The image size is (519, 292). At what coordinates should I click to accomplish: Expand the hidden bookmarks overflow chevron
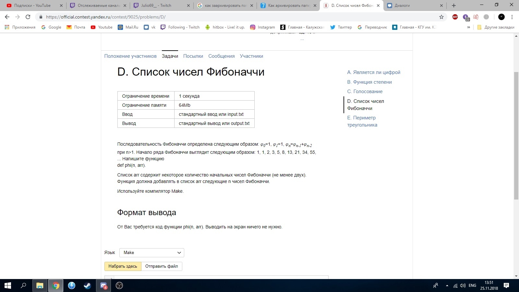point(468,27)
